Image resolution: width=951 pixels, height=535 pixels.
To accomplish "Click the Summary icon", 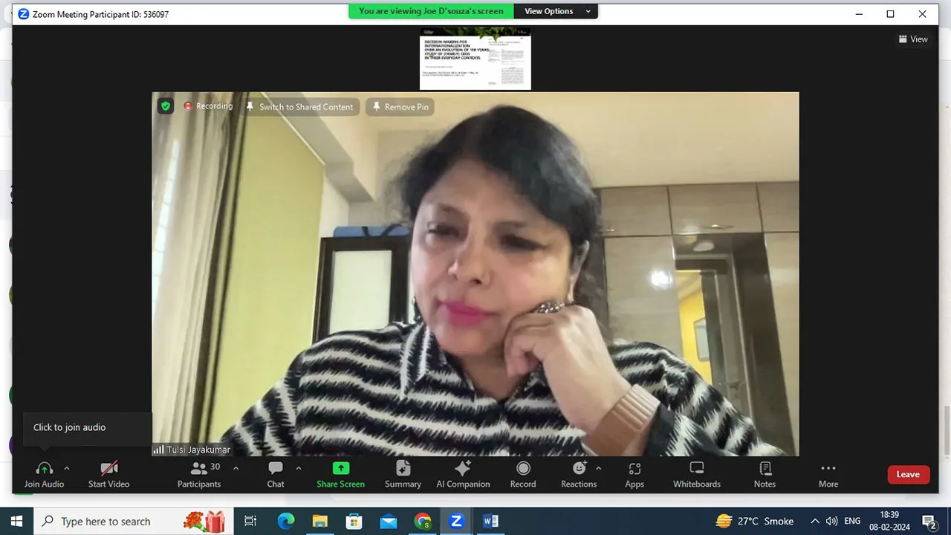I will click(x=403, y=474).
